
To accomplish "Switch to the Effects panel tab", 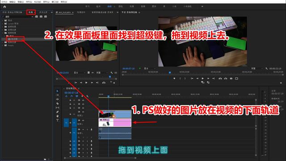I will click(31, 12).
